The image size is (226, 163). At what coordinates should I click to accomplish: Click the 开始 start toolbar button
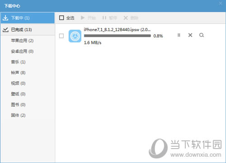[88, 18]
